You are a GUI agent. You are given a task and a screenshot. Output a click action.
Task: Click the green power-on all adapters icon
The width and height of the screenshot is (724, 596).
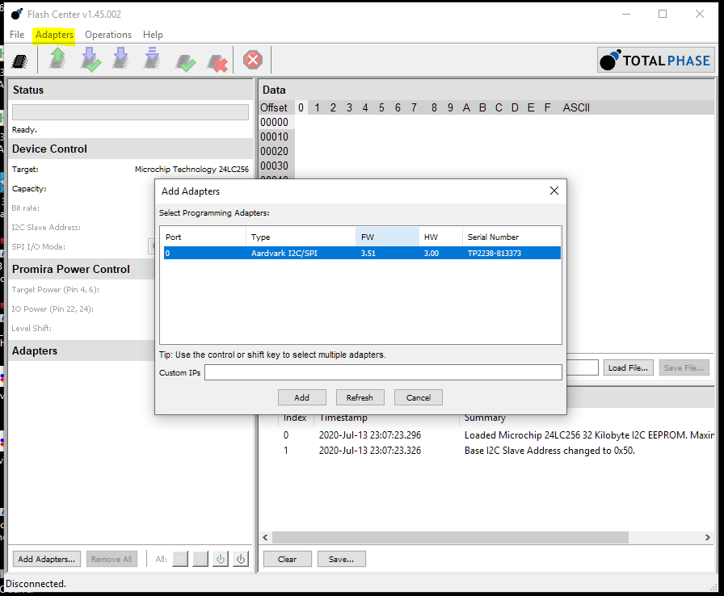tap(221, 559)
